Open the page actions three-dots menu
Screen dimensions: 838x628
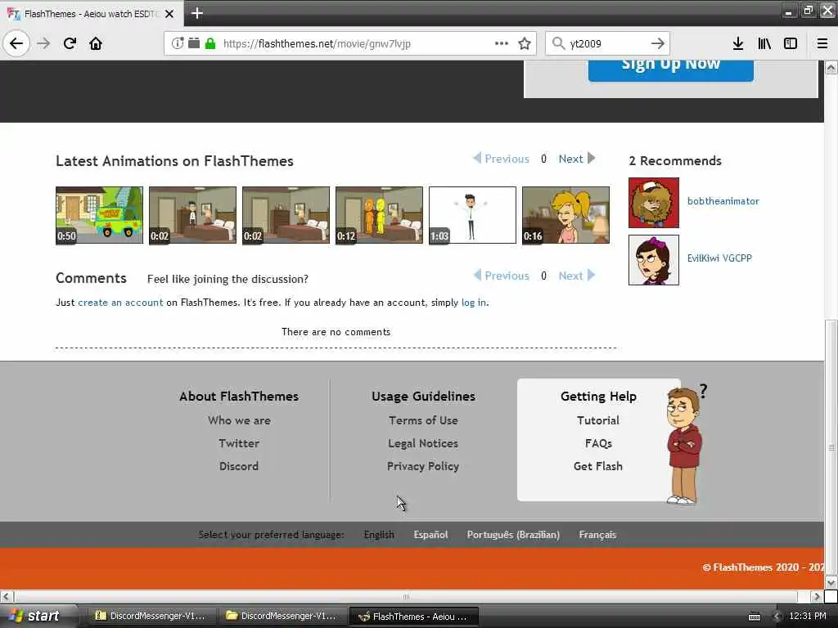point(502,43)
